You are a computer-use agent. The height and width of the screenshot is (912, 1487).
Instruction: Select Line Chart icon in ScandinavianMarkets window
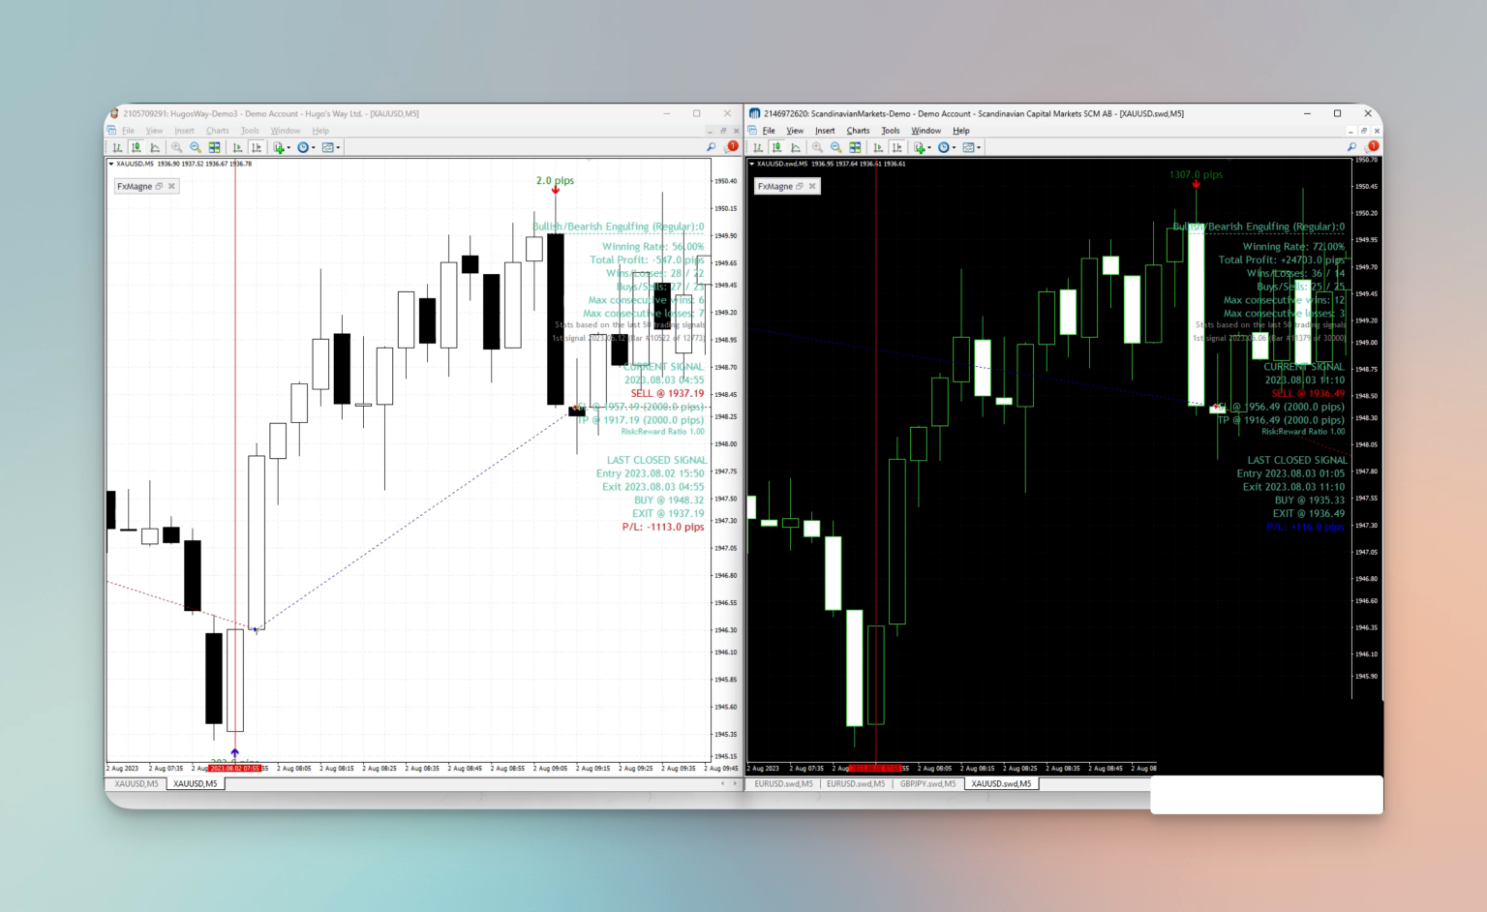796,147
